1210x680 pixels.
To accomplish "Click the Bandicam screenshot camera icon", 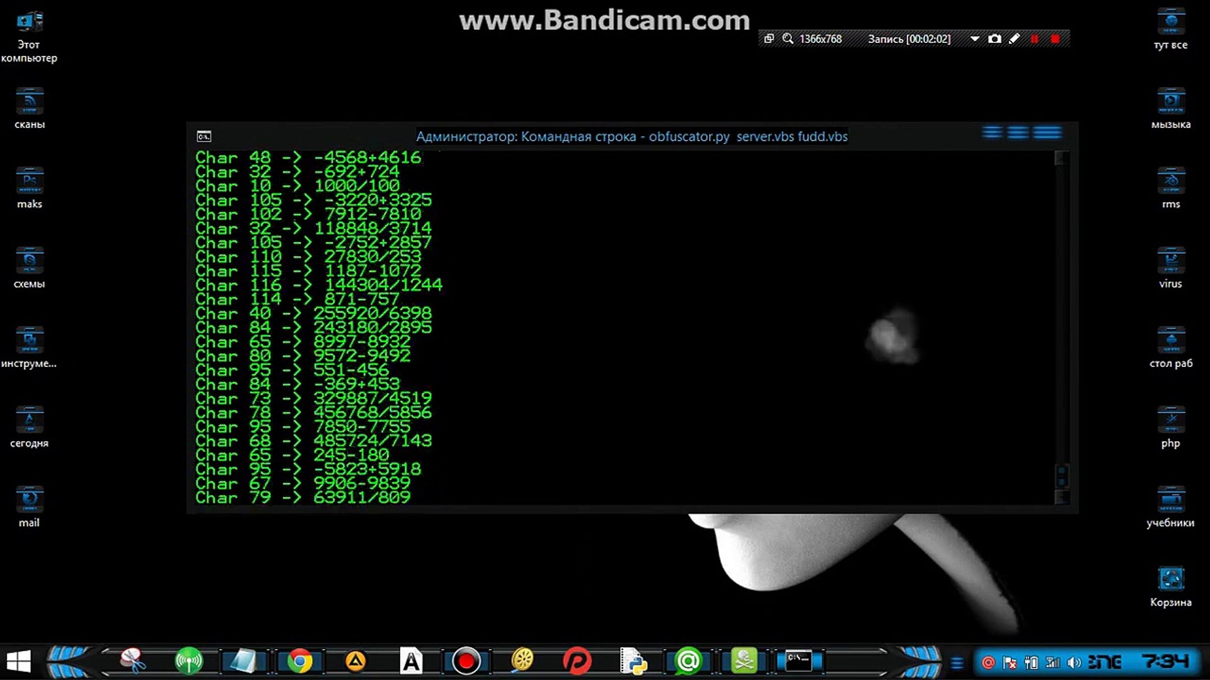I will click(994, 39).
